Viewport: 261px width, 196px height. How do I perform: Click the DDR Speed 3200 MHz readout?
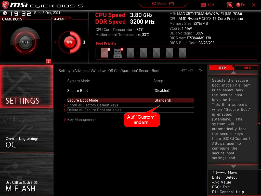(x=125, y=22)
